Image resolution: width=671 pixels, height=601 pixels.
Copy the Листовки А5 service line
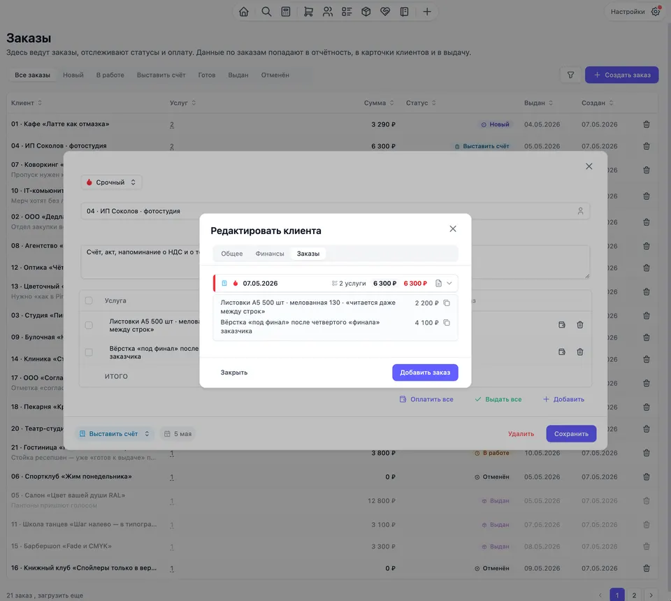[x=447, y=303]
